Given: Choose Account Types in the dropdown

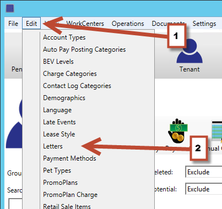Looking at the screenshot, I should (x=64, y=37).
